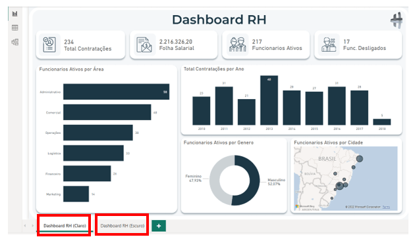This screenshot has width=417, height=237.
Task: Click the 234 Total Contratações card text
Action: click(88, 45)
